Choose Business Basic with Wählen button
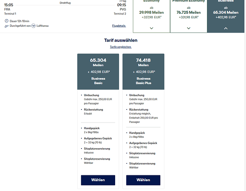The width and height of the screenshot is (246, 191). (x=98, y=180)
